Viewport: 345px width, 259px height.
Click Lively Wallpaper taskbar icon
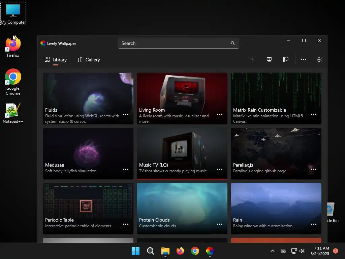click(210, 251)
